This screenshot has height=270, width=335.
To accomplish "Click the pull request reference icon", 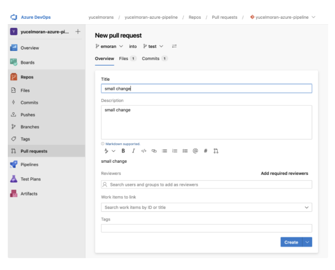I will (216, 151).
